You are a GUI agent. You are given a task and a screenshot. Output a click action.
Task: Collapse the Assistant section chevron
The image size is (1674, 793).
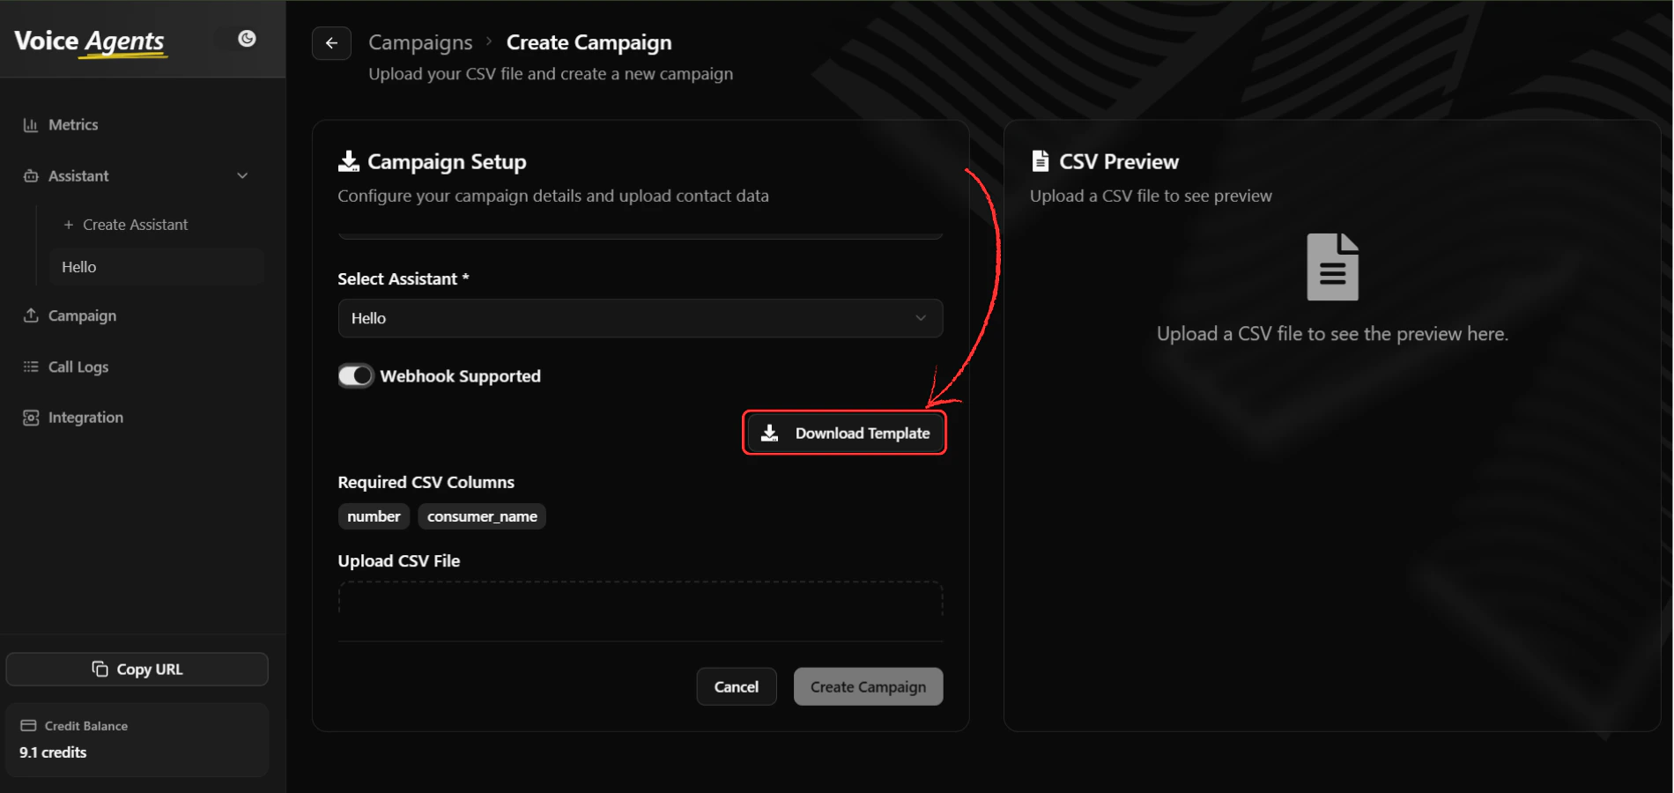pos(242,175)
